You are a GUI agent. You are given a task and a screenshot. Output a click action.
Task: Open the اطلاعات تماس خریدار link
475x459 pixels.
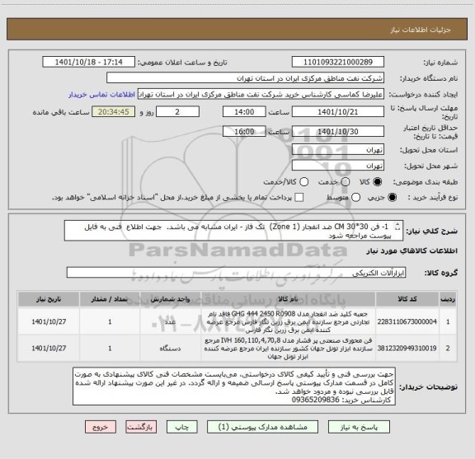point(101,95)
